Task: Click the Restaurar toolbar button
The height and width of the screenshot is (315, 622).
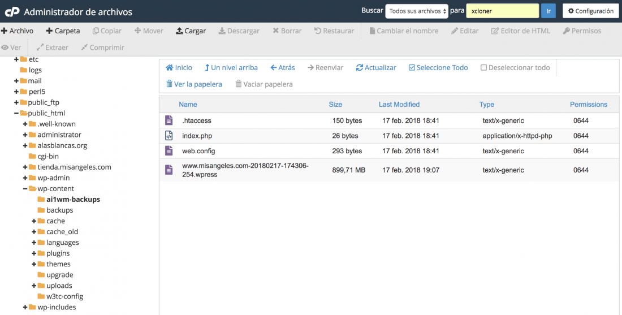Action: click(x=334, y=31)
